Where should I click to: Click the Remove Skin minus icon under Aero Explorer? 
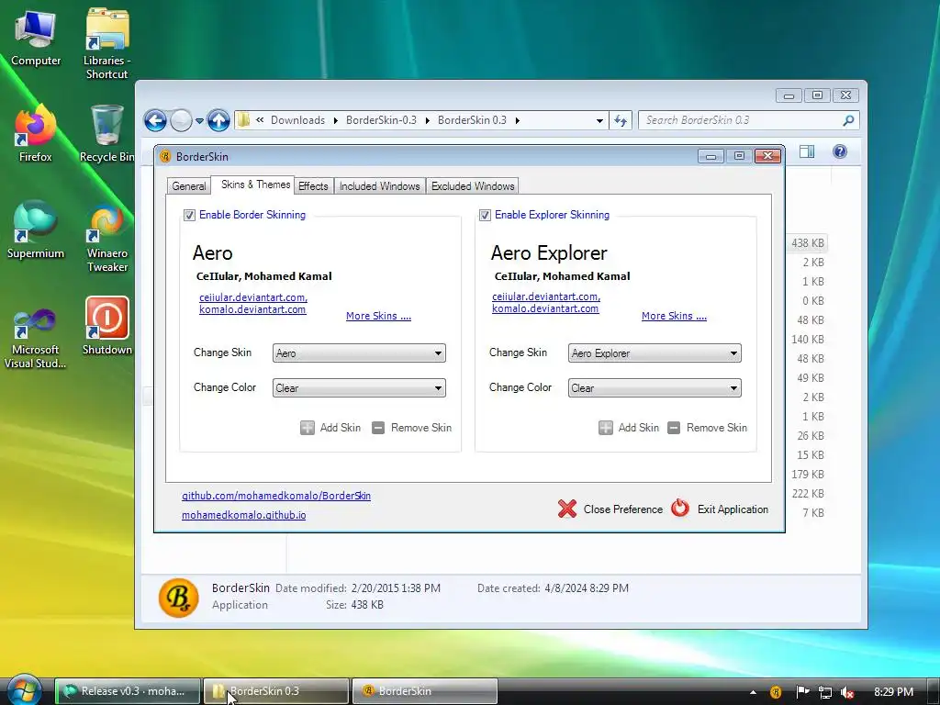pyautogui.click(x=674, y=428)
